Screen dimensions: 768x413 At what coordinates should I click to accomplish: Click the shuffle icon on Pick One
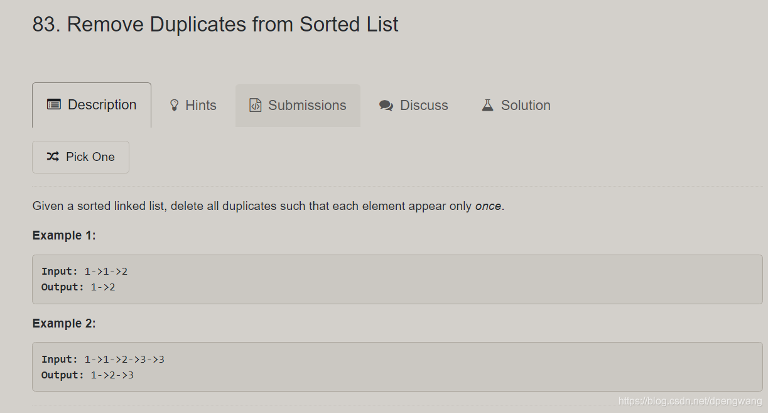point(53,157)
